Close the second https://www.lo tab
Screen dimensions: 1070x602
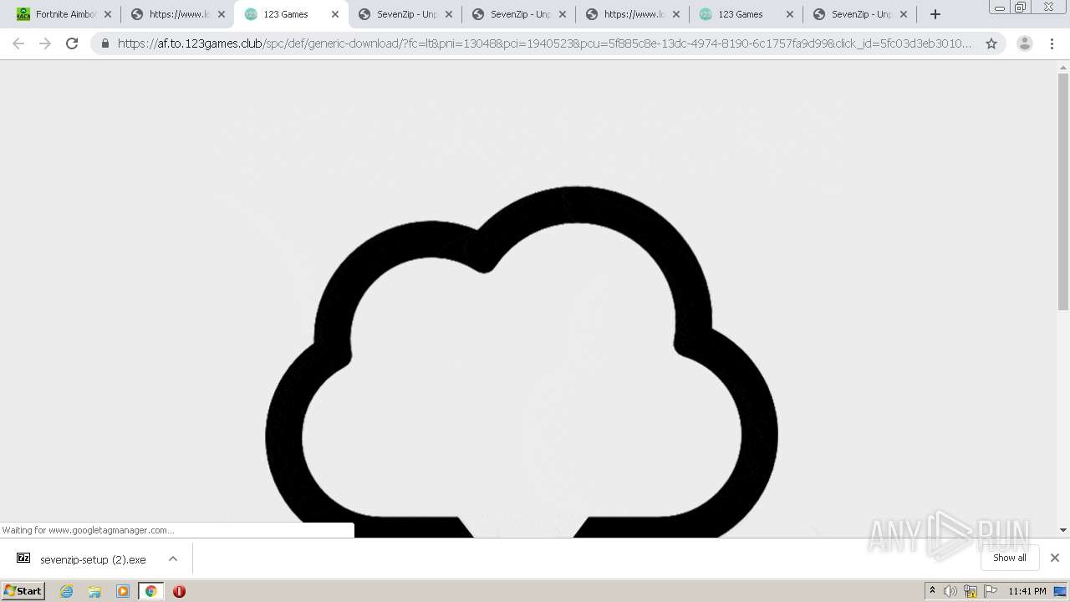pyautogui.click(x=676, y=14)
